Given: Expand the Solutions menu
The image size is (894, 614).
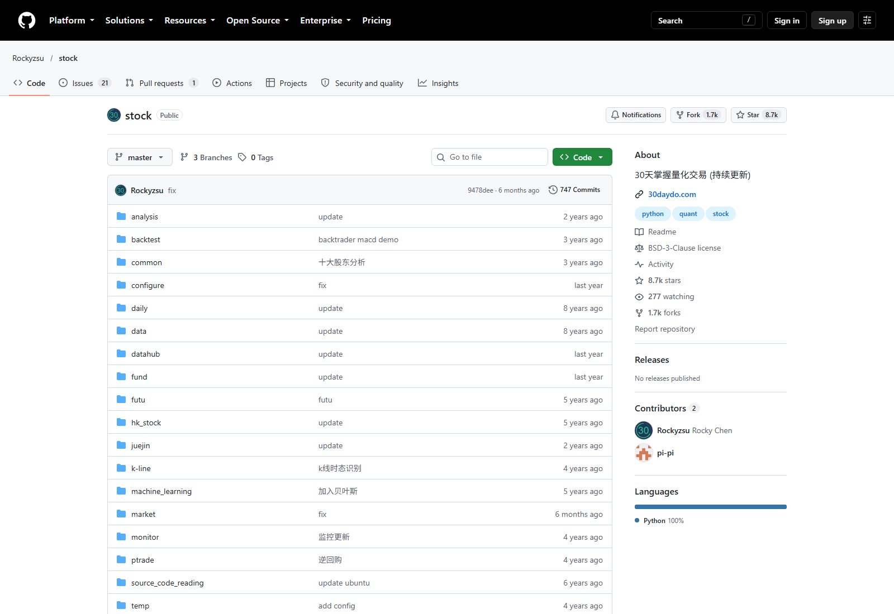Looking at the screenshot, I should point(129,21).
